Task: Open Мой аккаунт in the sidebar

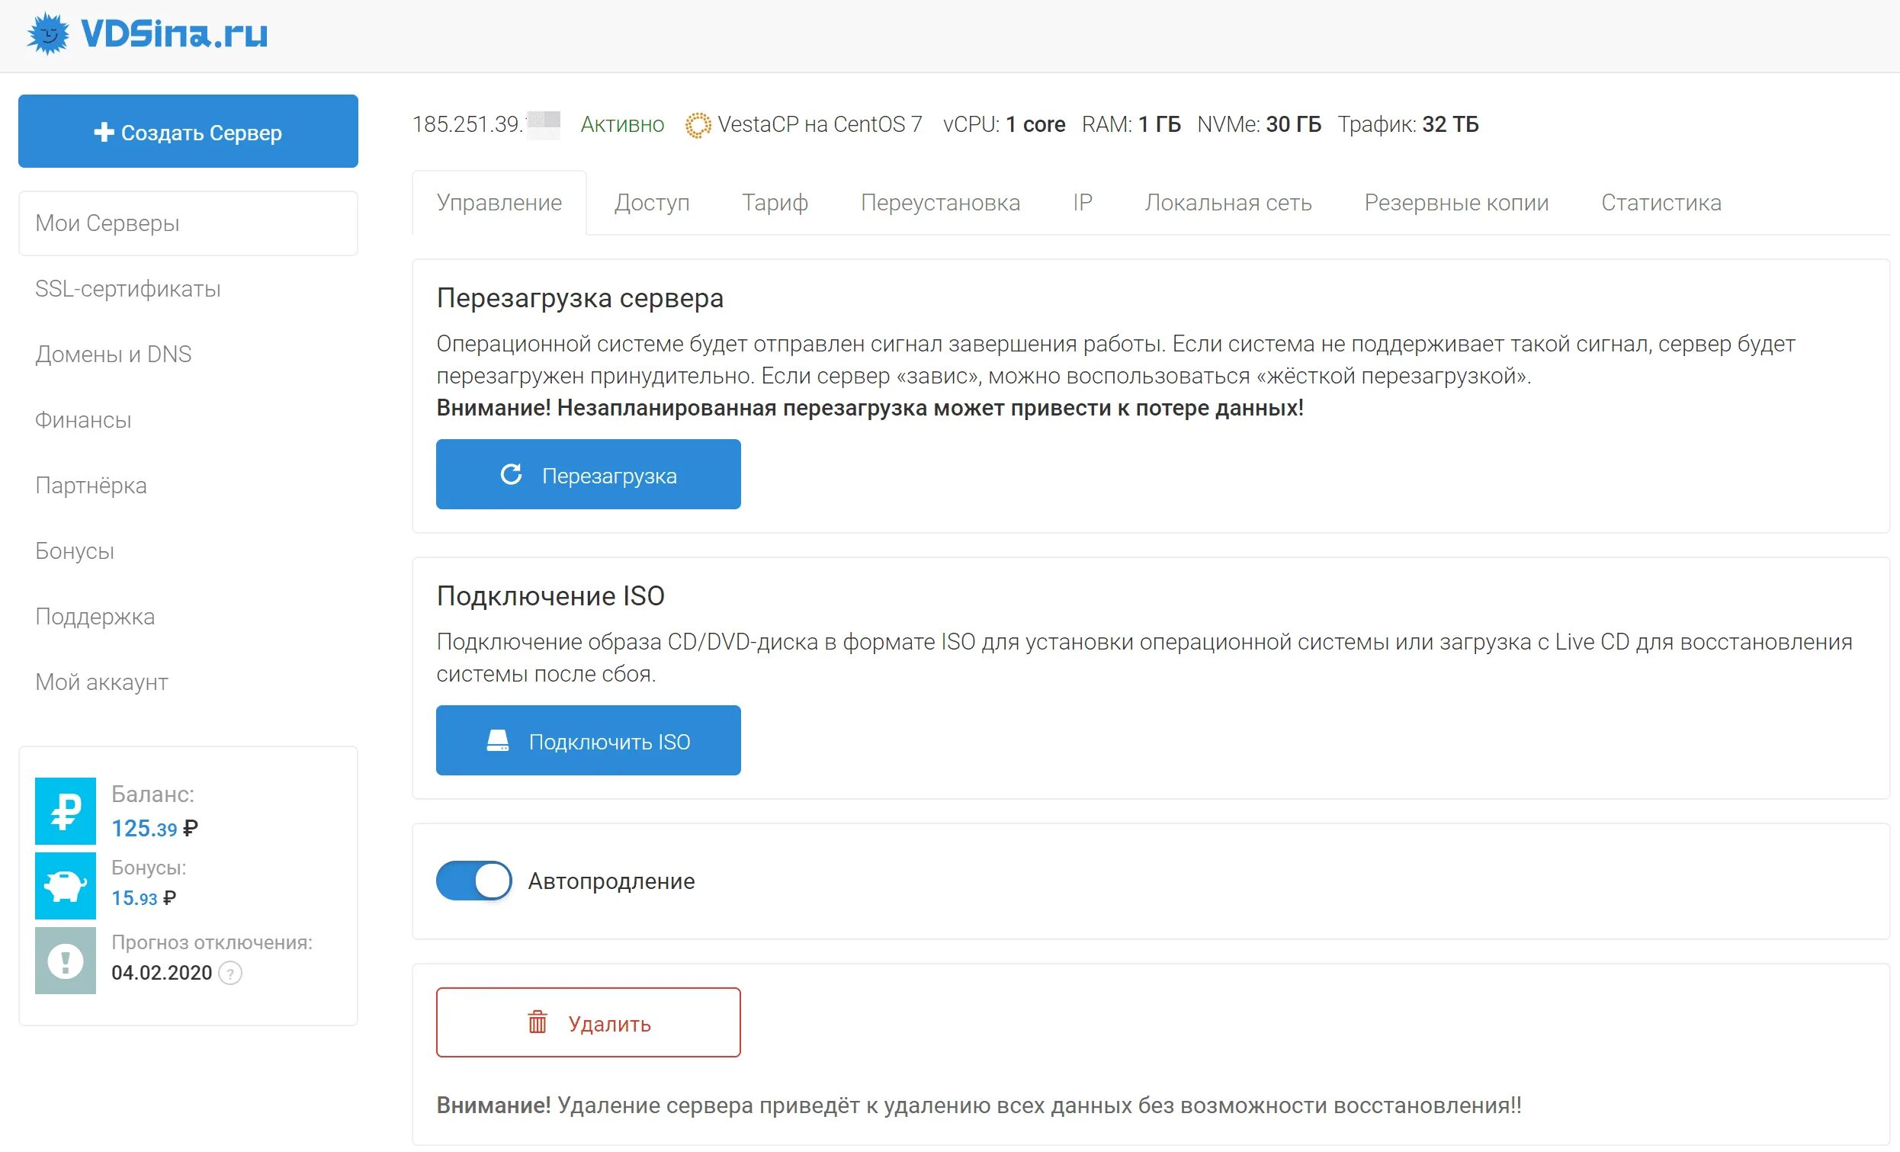Action: point(102,682)
